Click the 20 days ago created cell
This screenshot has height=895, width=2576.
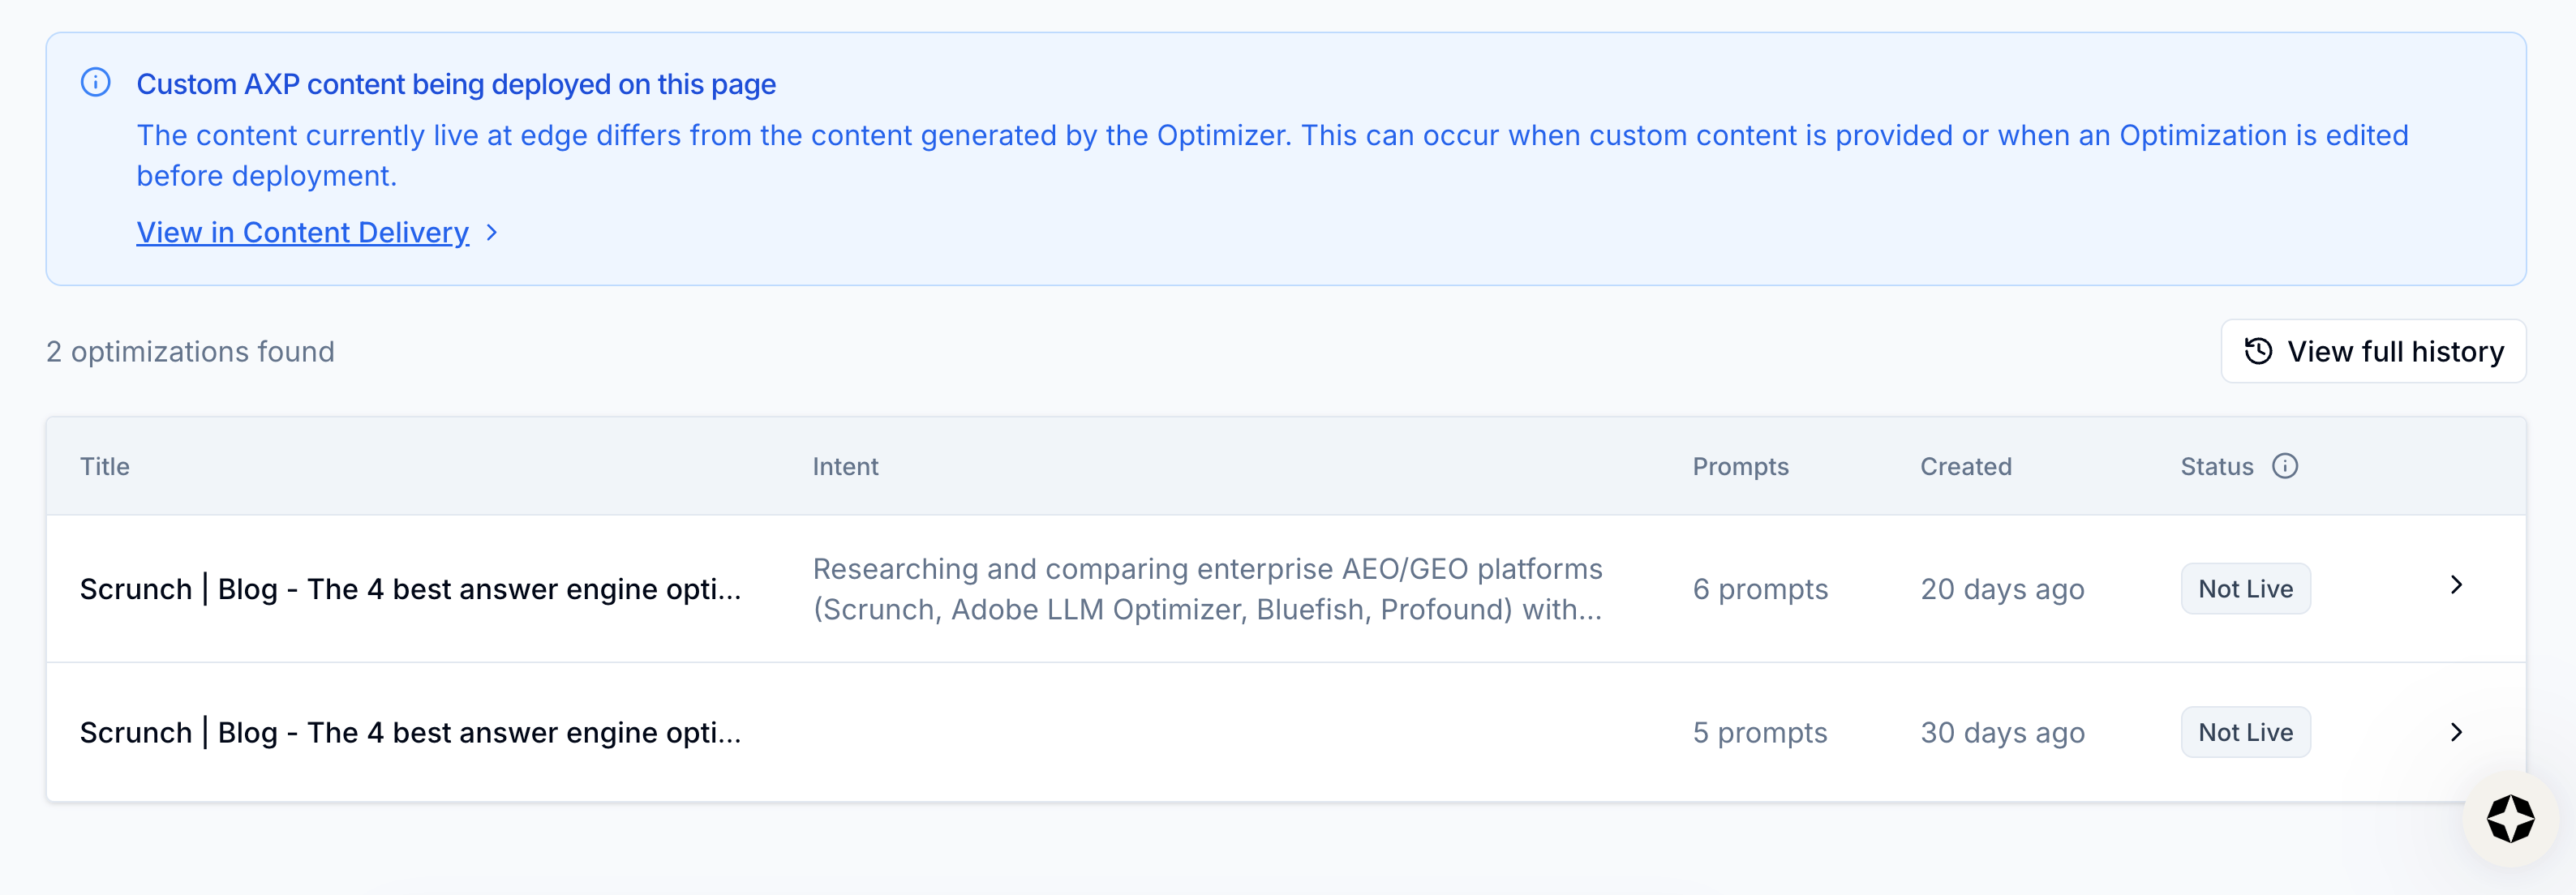2002,589
